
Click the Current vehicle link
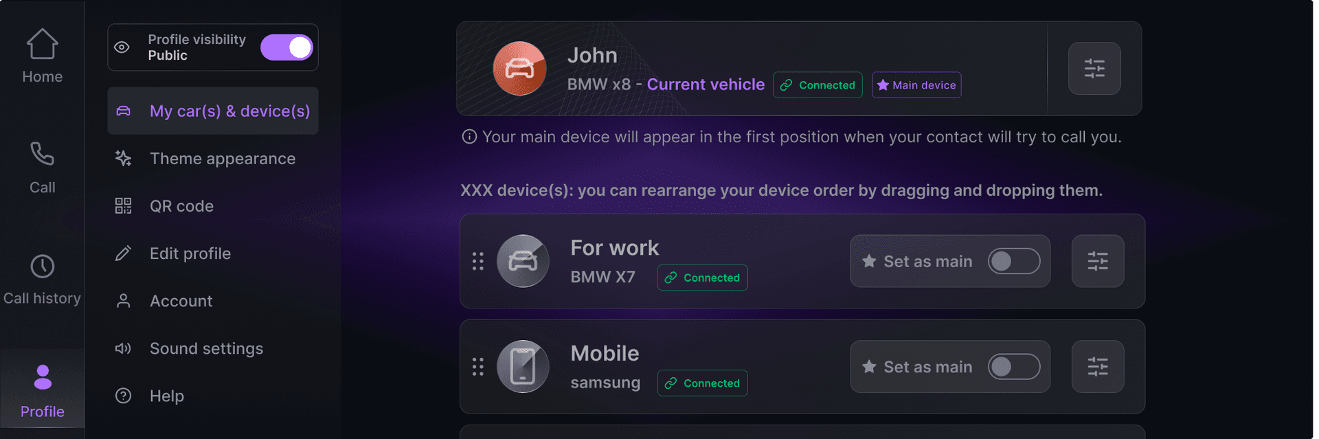pos(706,85)
